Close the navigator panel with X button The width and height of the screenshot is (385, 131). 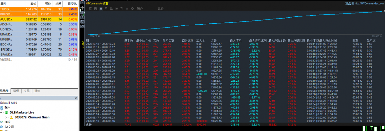click(x=76, y=98)
